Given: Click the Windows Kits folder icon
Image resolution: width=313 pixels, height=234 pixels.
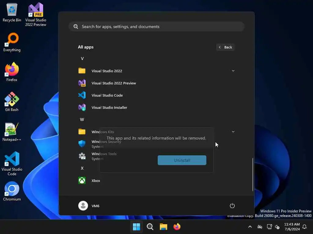Looking at the screenshot, I should click(82, 132).
